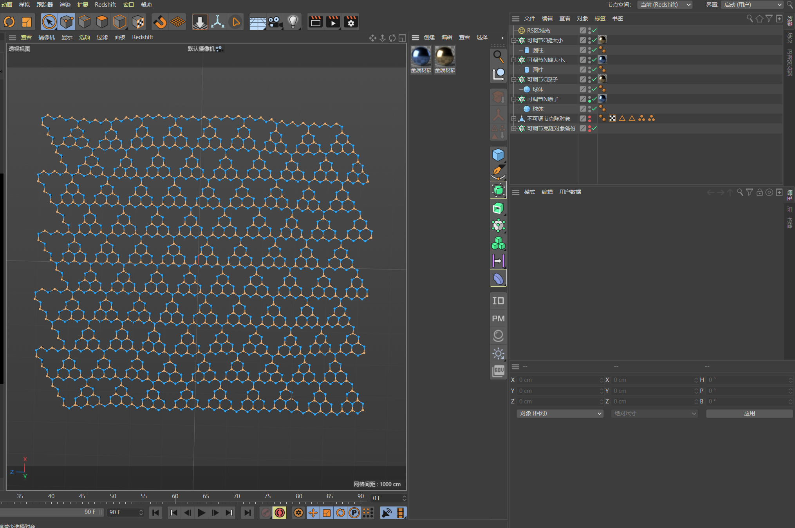
Task: Open the magnifier search tool in side palette
Action: pyautogui.click(x=498, y=57)
